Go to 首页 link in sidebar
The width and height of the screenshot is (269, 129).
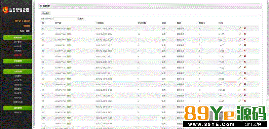[x=22, y=31]
